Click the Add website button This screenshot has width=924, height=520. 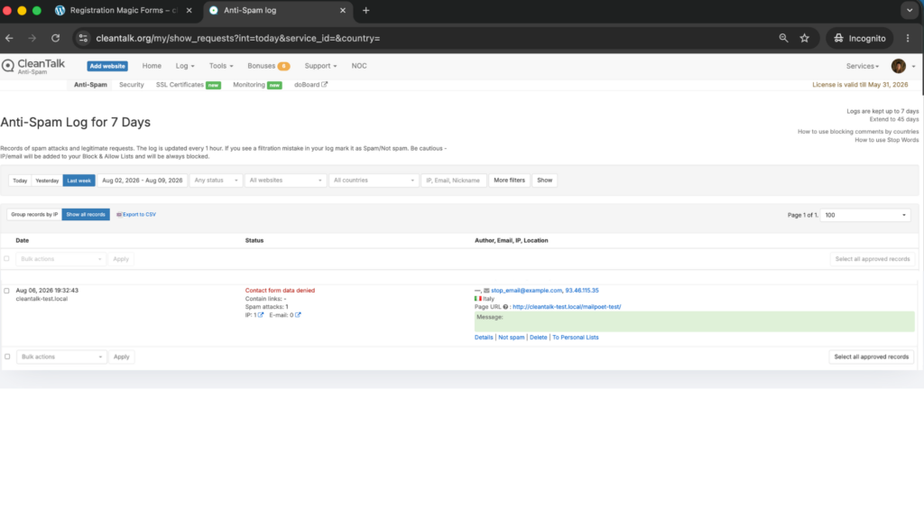click(107, 66)
